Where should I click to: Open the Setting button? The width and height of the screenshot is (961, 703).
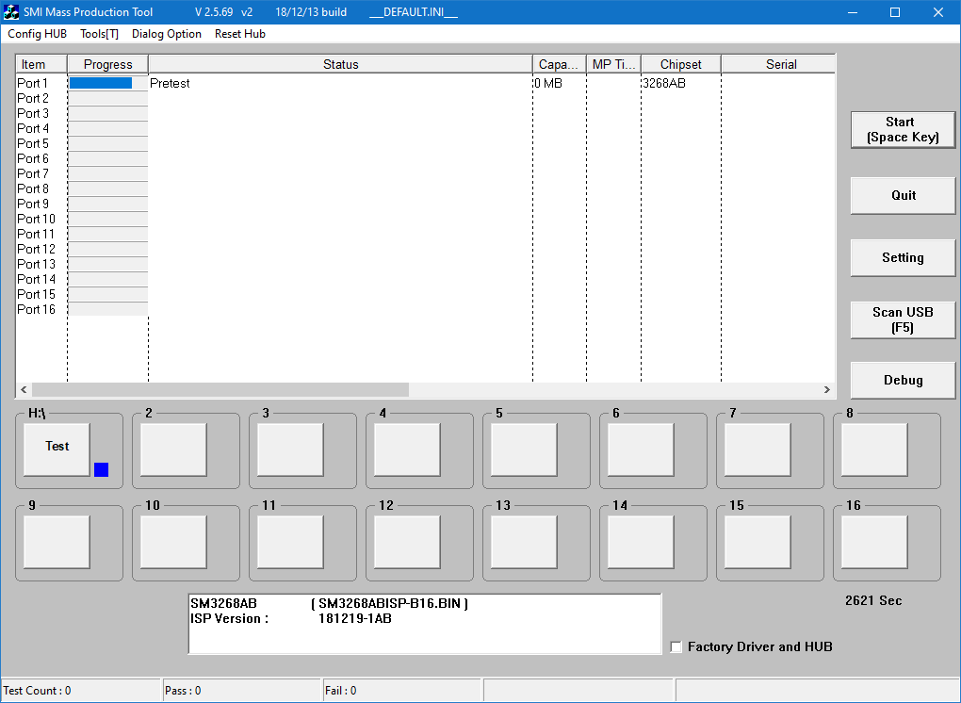[x=903, y=257]
